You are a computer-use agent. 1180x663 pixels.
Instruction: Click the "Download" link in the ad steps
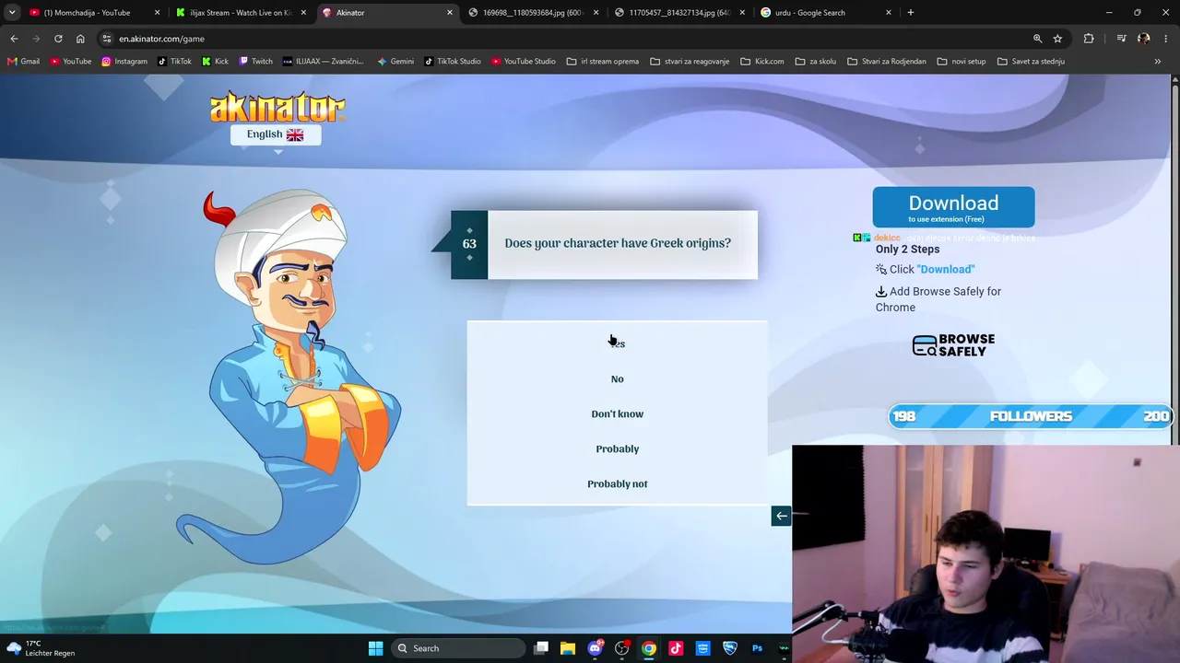946,269
